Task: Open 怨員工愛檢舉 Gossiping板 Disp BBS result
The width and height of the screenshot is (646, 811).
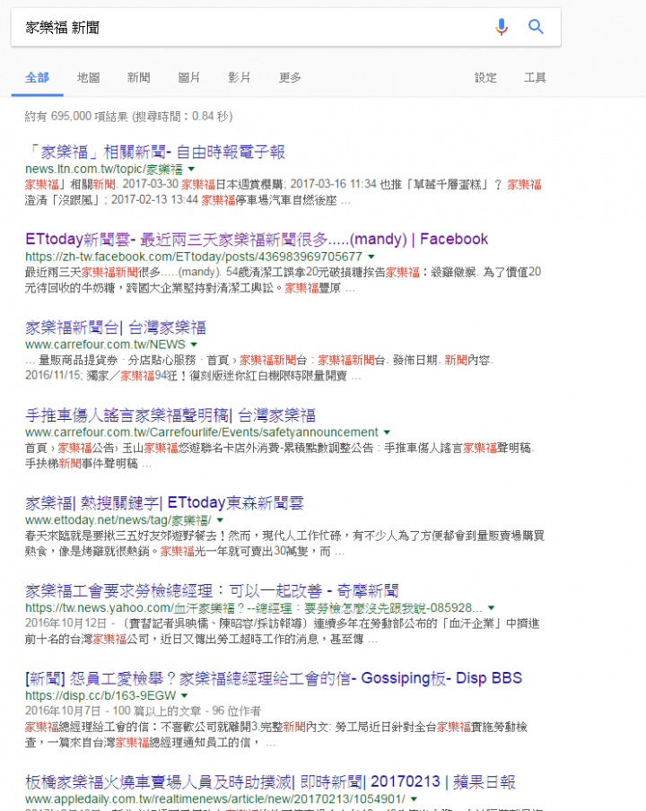Action: coord(274,678)
